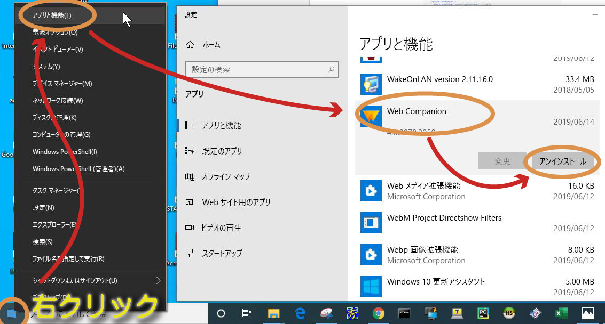The width and height of the screenshot is (605, 324).
Task: Click the WebM Project Directshow Filters icon
Action: 371,223
